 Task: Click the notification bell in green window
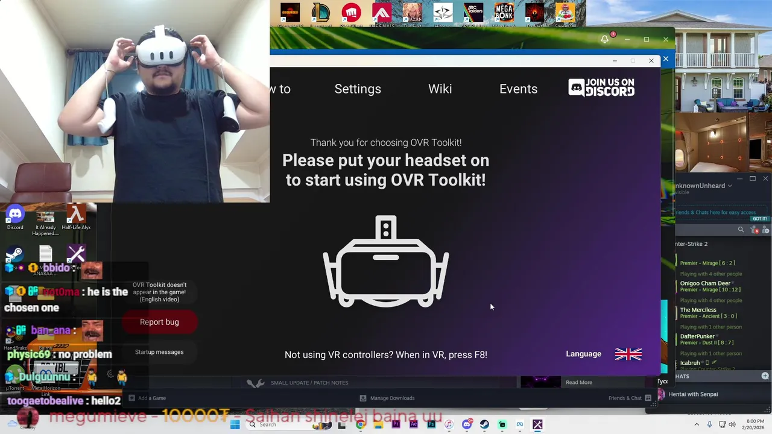(605, 39)
